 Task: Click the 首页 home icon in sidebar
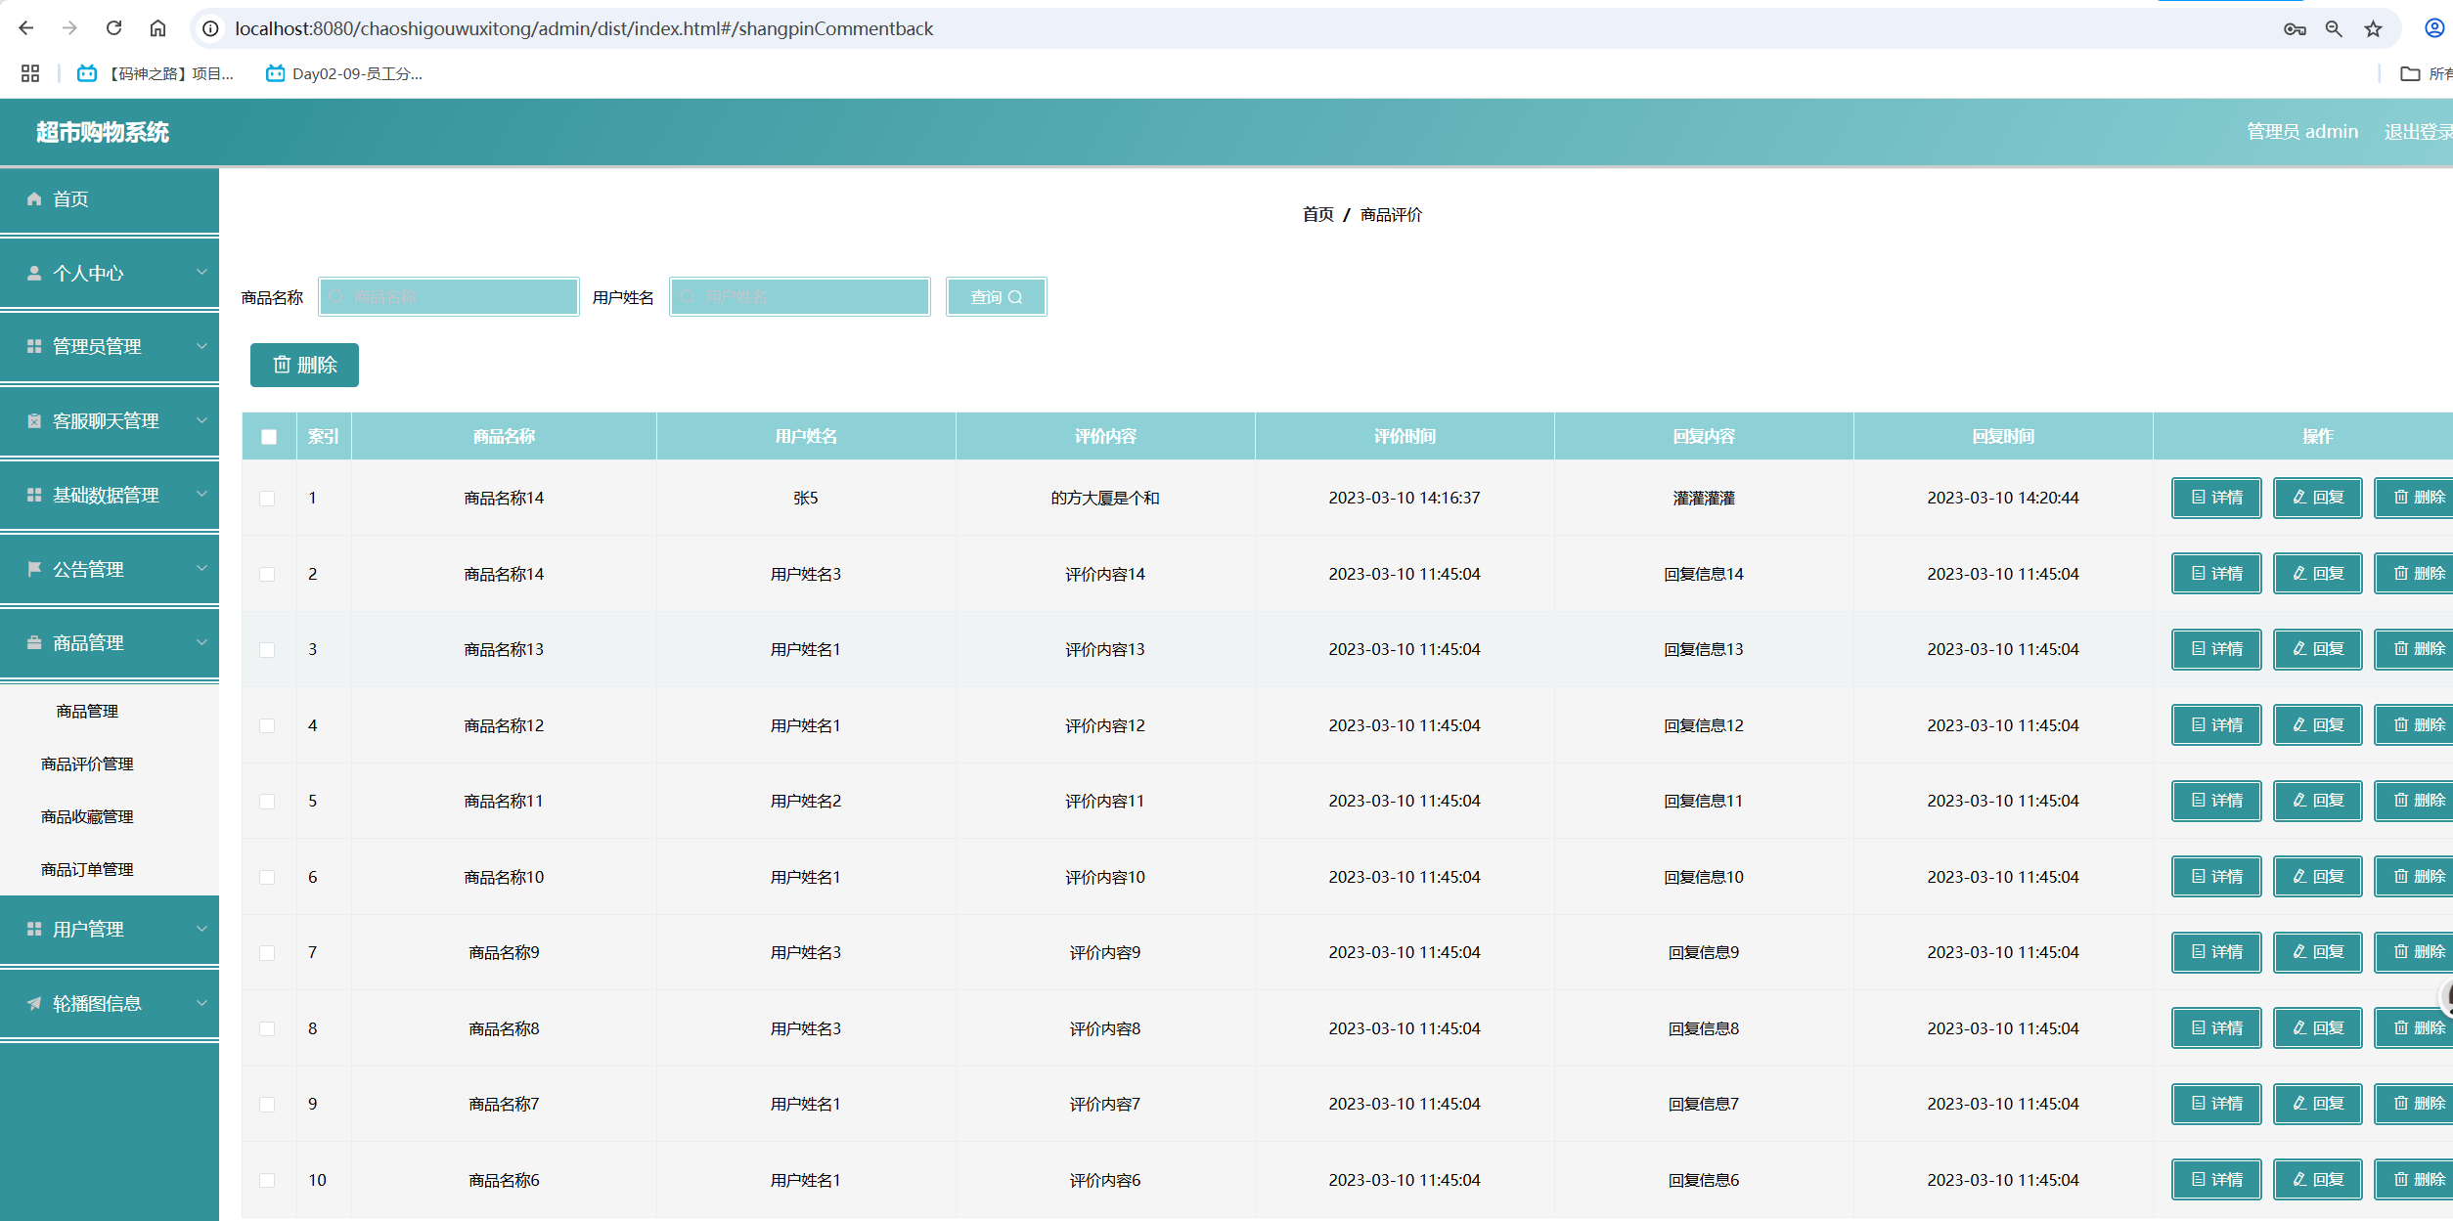click(34, 198)
